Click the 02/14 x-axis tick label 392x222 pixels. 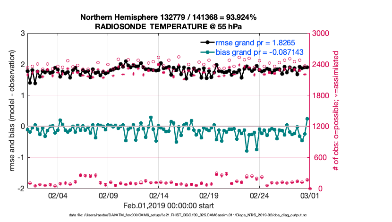(159, 195)
